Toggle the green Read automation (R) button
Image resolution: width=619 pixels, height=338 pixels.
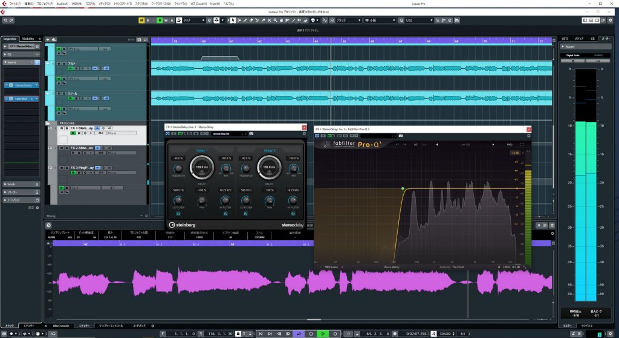160,20
